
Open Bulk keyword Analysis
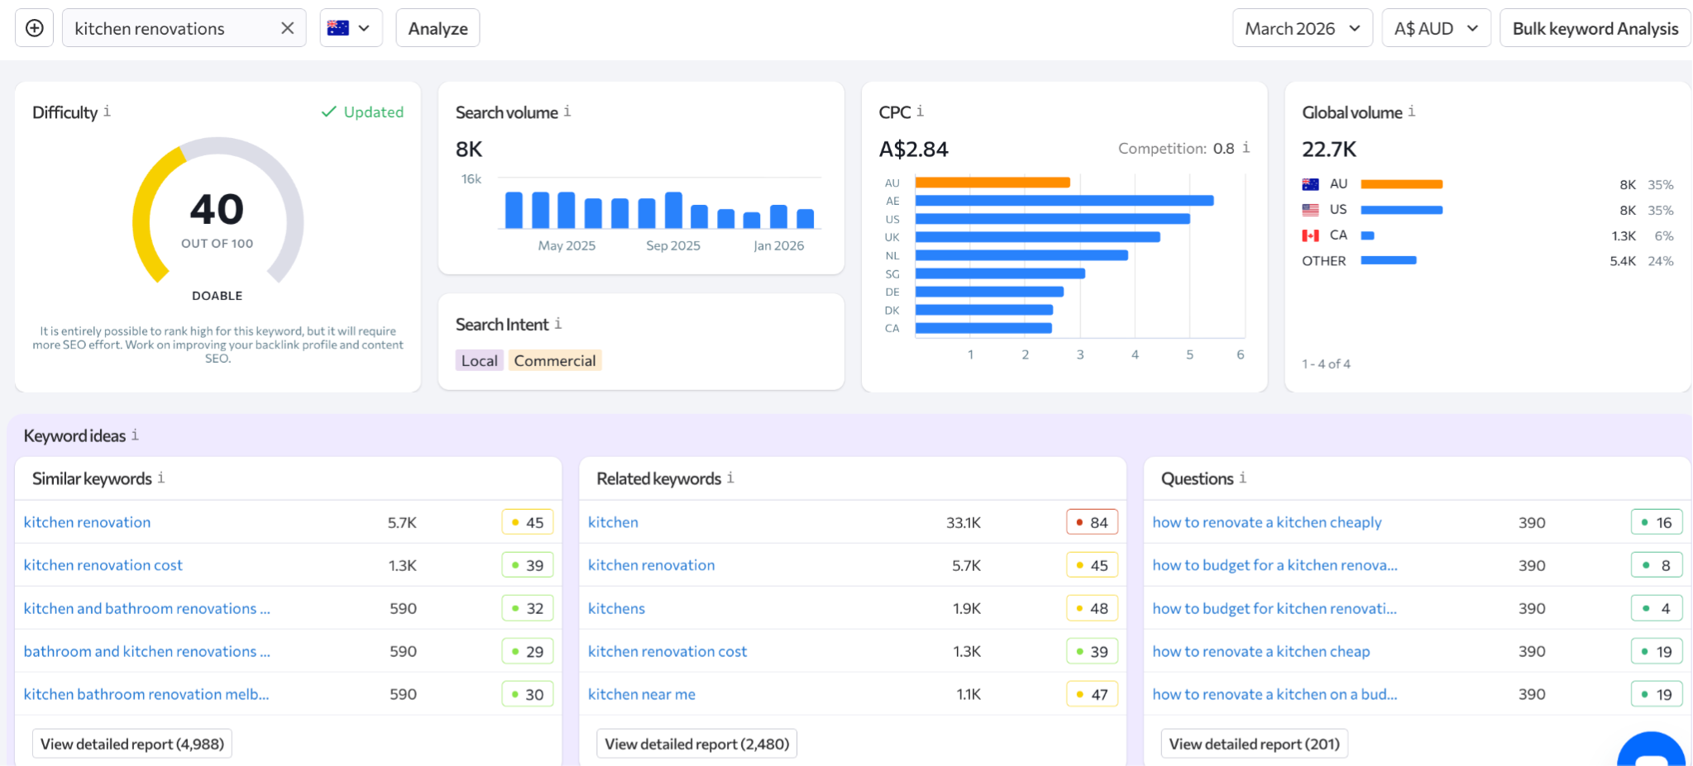tap(1595, 28)
